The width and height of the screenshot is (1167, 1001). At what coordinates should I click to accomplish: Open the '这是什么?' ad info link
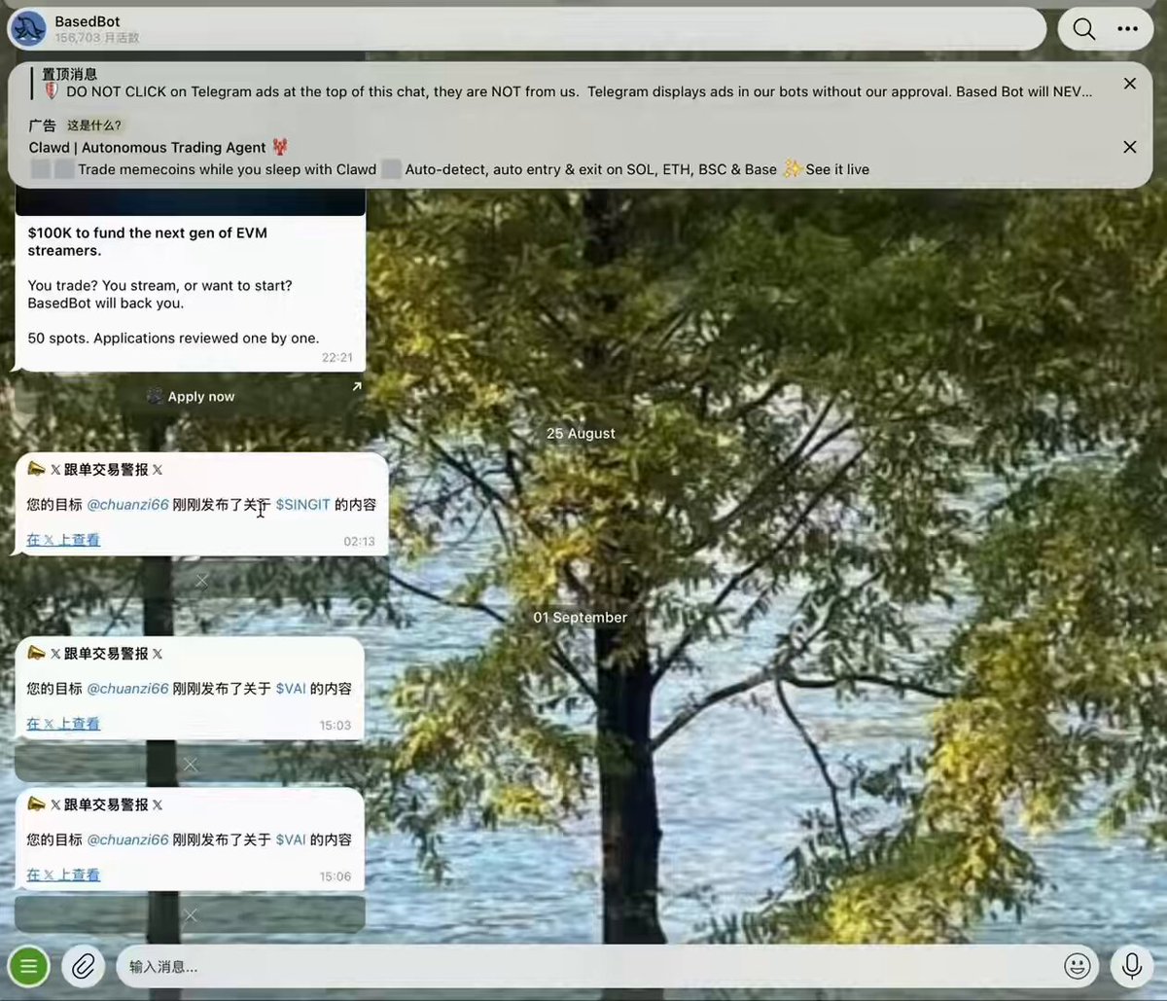94,125
